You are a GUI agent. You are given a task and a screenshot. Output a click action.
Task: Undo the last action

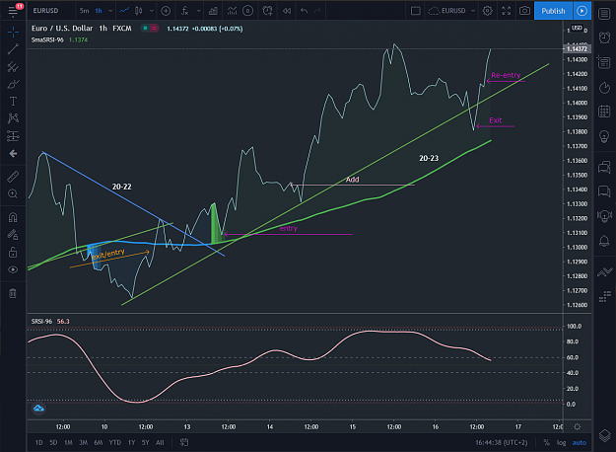click(x=304, y=11)
